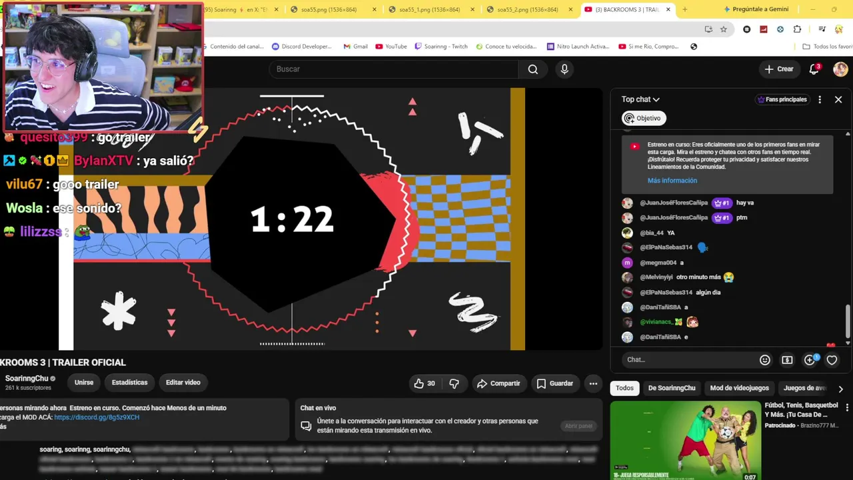
Task: Open the chat options three-dot menu
Action: pyautogui.click(x=820, y=99)
